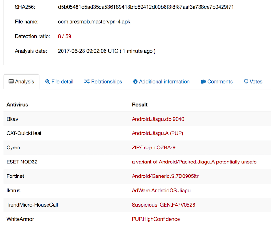Click the Cyren antivirus name
This screenshot has height=226, width=271.
pos(13,147)
